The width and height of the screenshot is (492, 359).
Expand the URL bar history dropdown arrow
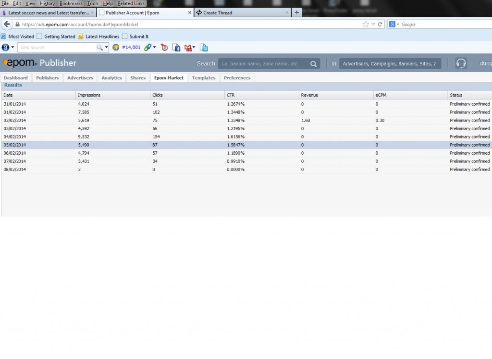(373, 24)
